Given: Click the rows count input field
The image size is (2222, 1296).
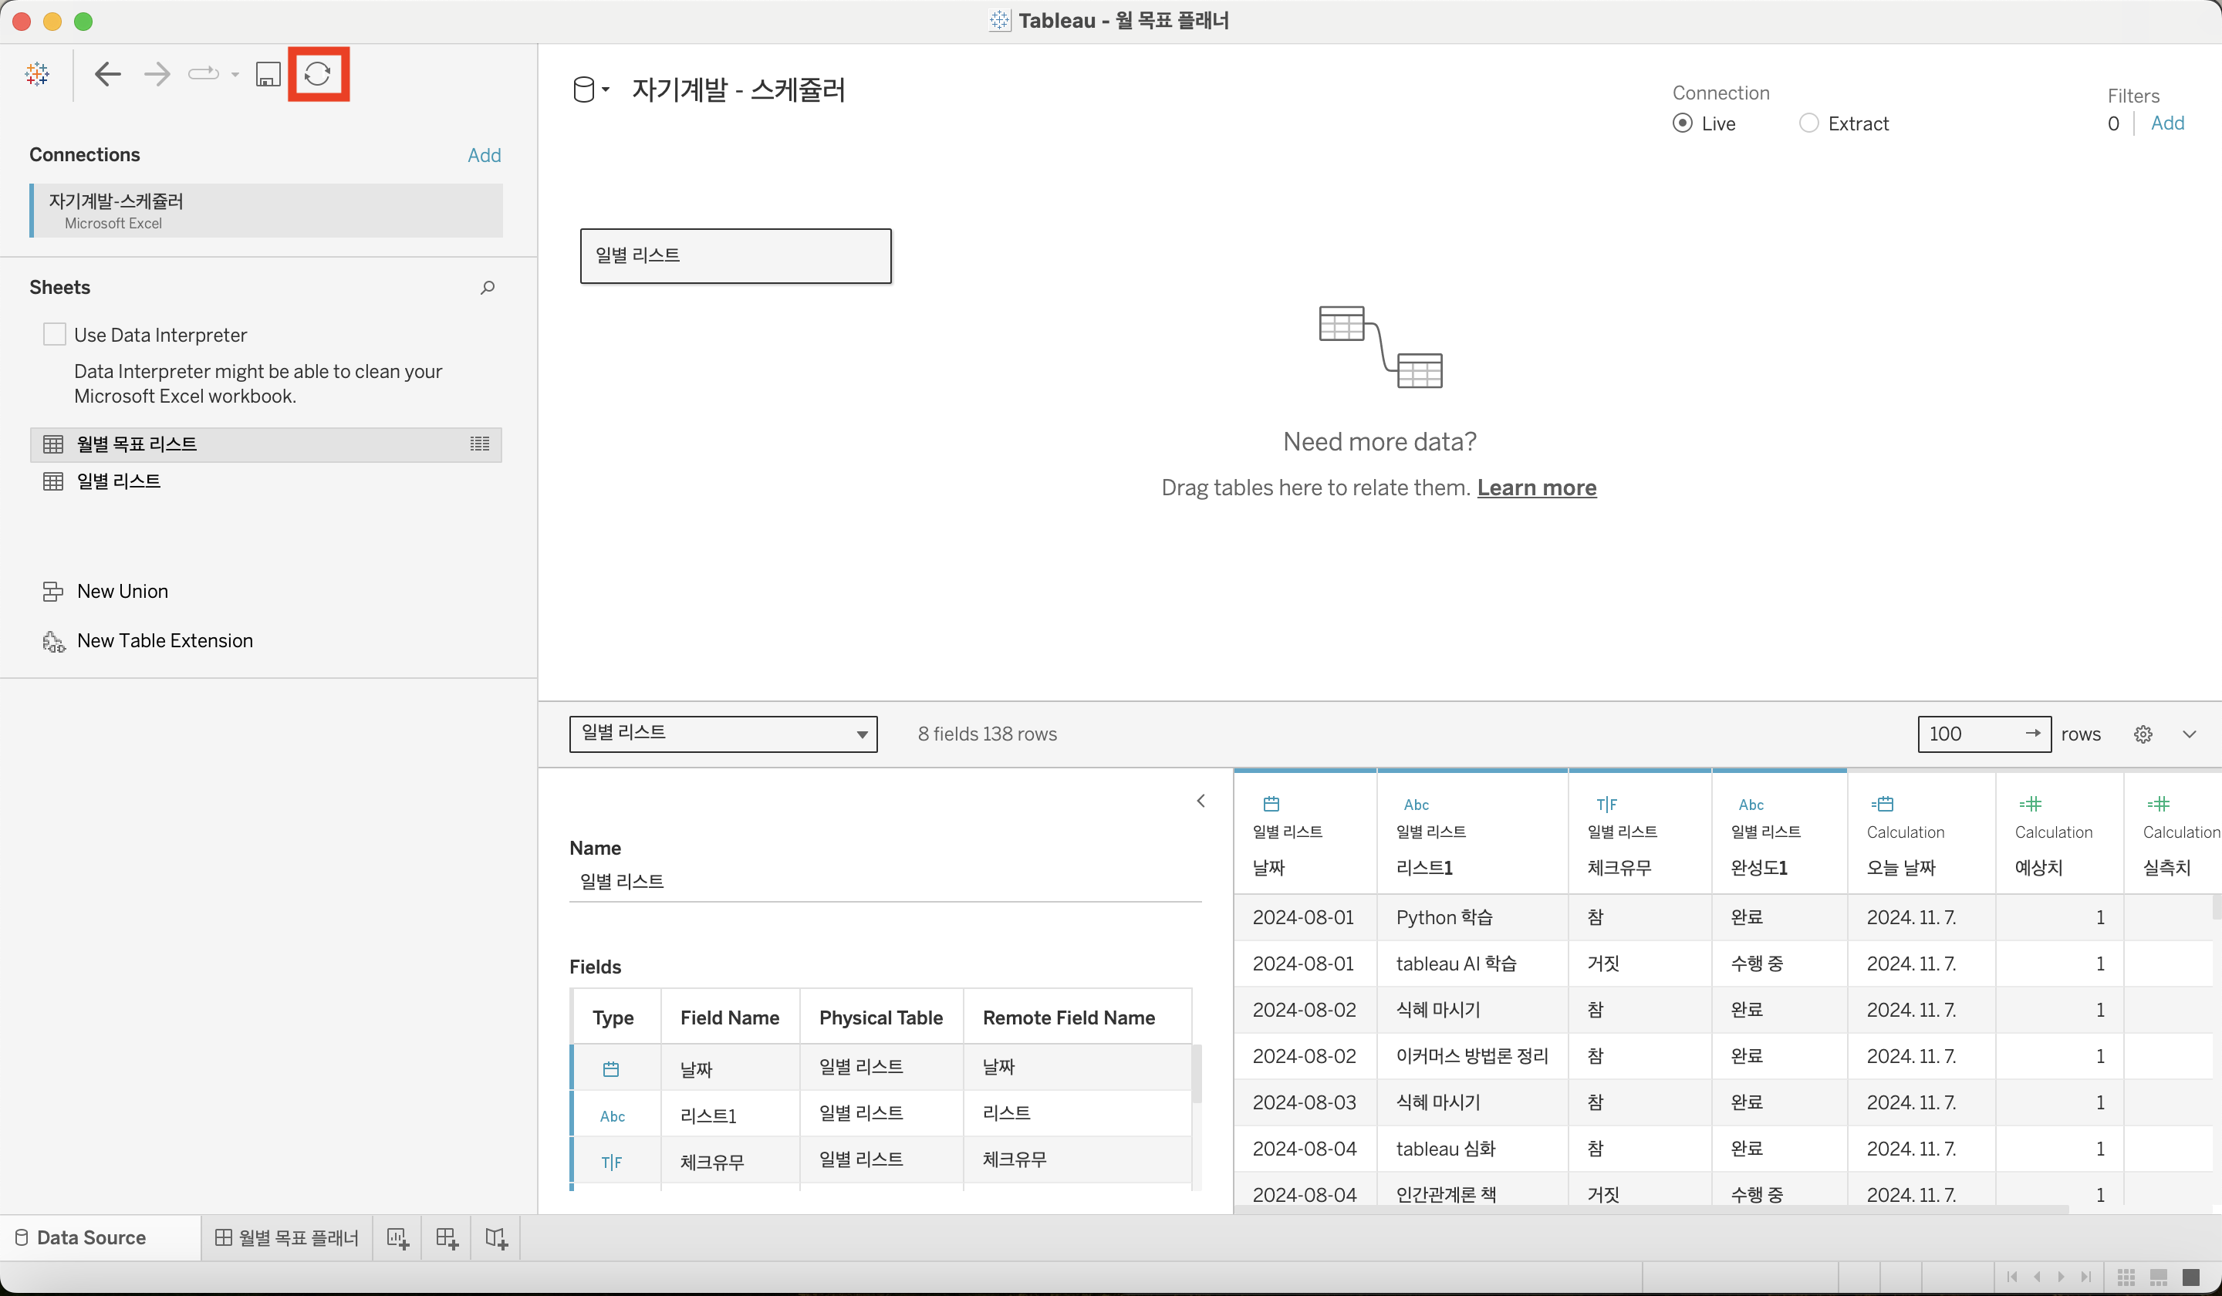Looking at the screenshot, I should click(1984, 734).
